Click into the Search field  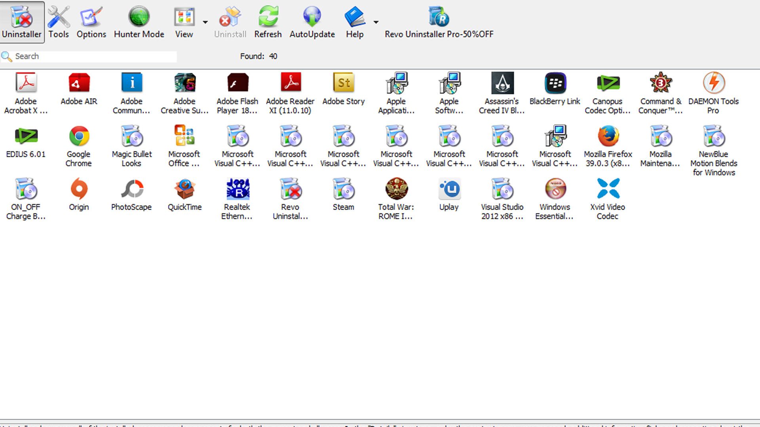(x=95, y=56)
